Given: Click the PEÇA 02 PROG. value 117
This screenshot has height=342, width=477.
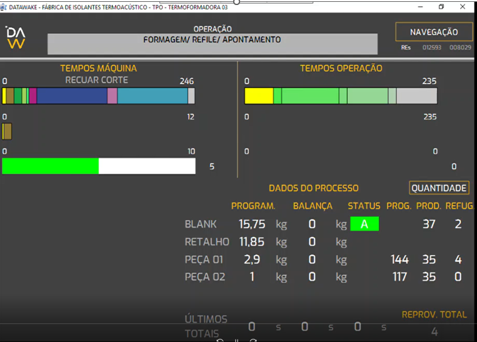Looking at the screenshot, I should click(399, 277).
